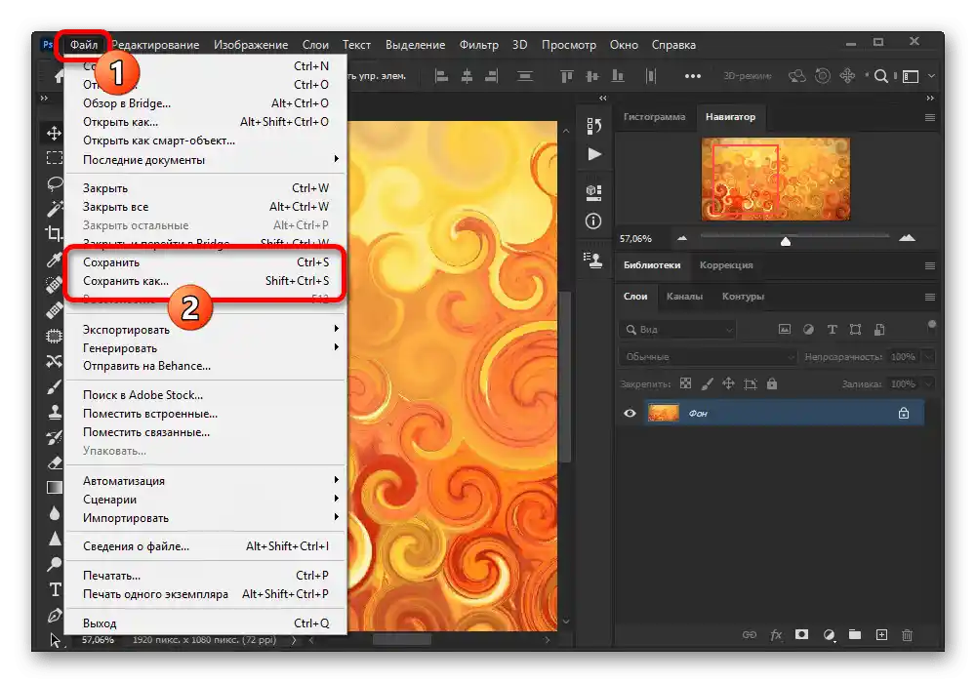
Task: Click Выход to quit Photoshop
Action: coord(205,623)
